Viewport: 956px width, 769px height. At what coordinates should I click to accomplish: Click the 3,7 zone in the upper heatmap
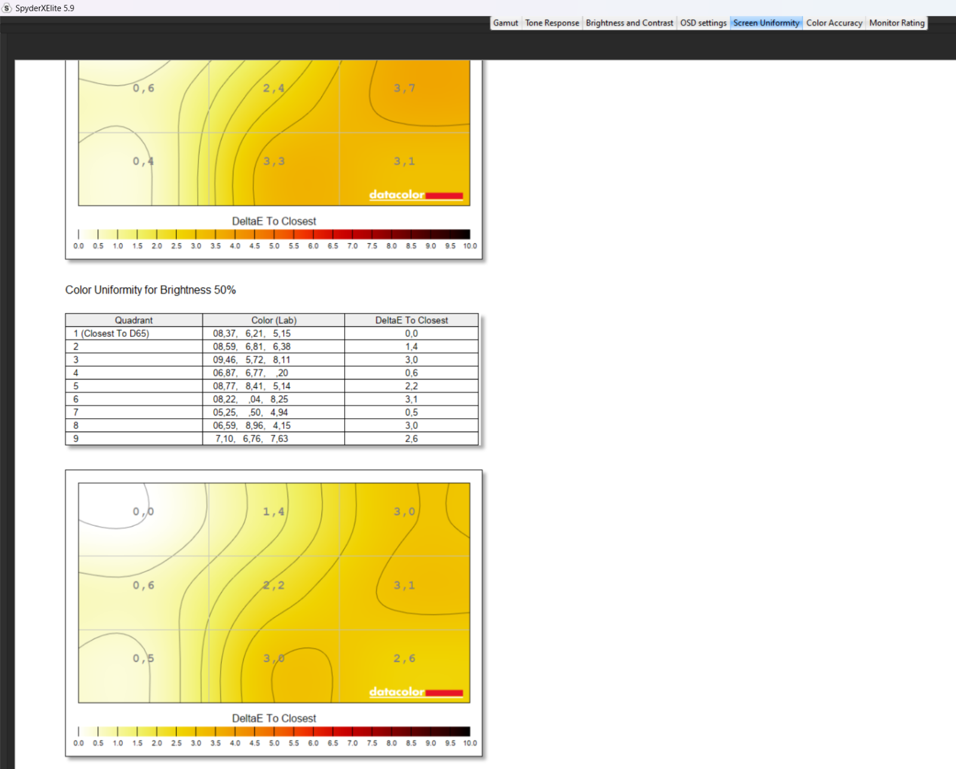(405, 88)
